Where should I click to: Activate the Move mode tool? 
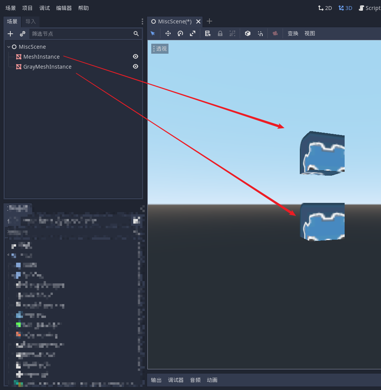pyautogui.click(x=168, y=33)
